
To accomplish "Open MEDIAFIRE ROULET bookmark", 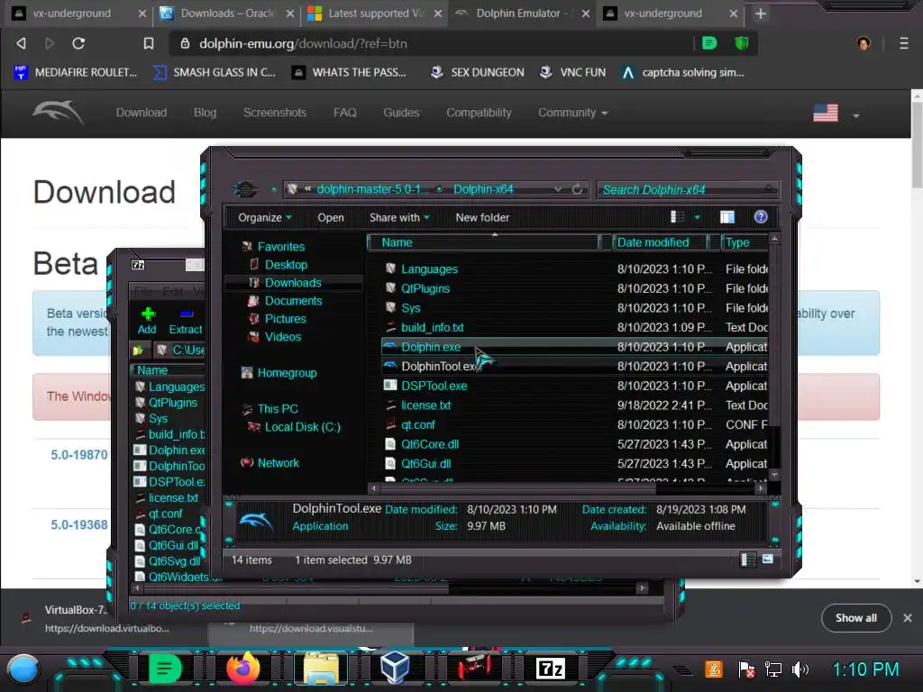I will [x=76, y=72].
